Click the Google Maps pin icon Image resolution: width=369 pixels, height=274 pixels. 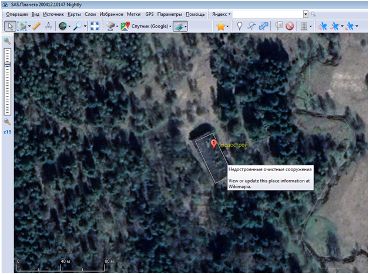pyautogui.click(x=125, y=26)
